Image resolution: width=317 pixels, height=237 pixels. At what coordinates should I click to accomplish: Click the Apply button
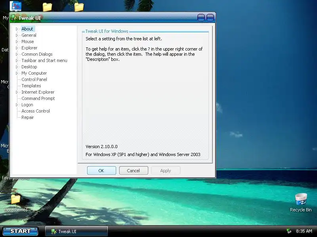[166, 171]
